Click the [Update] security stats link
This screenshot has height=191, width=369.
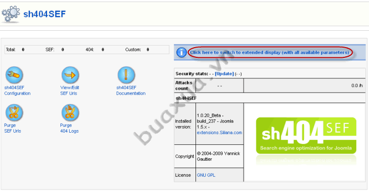click(224, 74)
